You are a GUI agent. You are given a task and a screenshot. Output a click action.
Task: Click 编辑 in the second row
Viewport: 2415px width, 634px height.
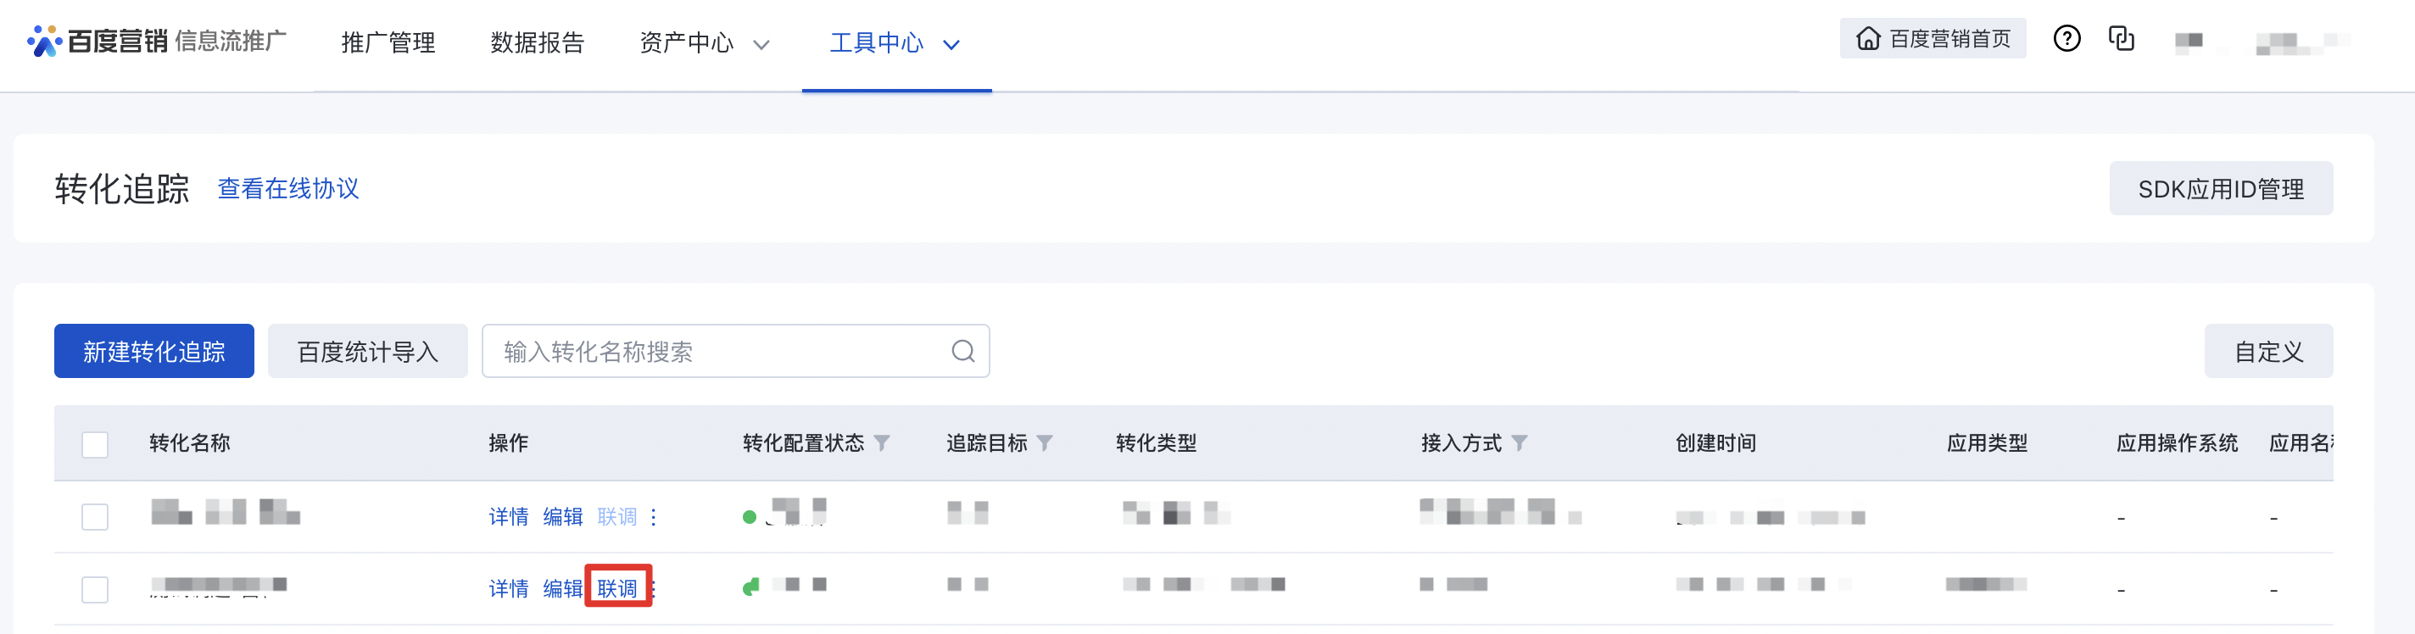[562, 589]
